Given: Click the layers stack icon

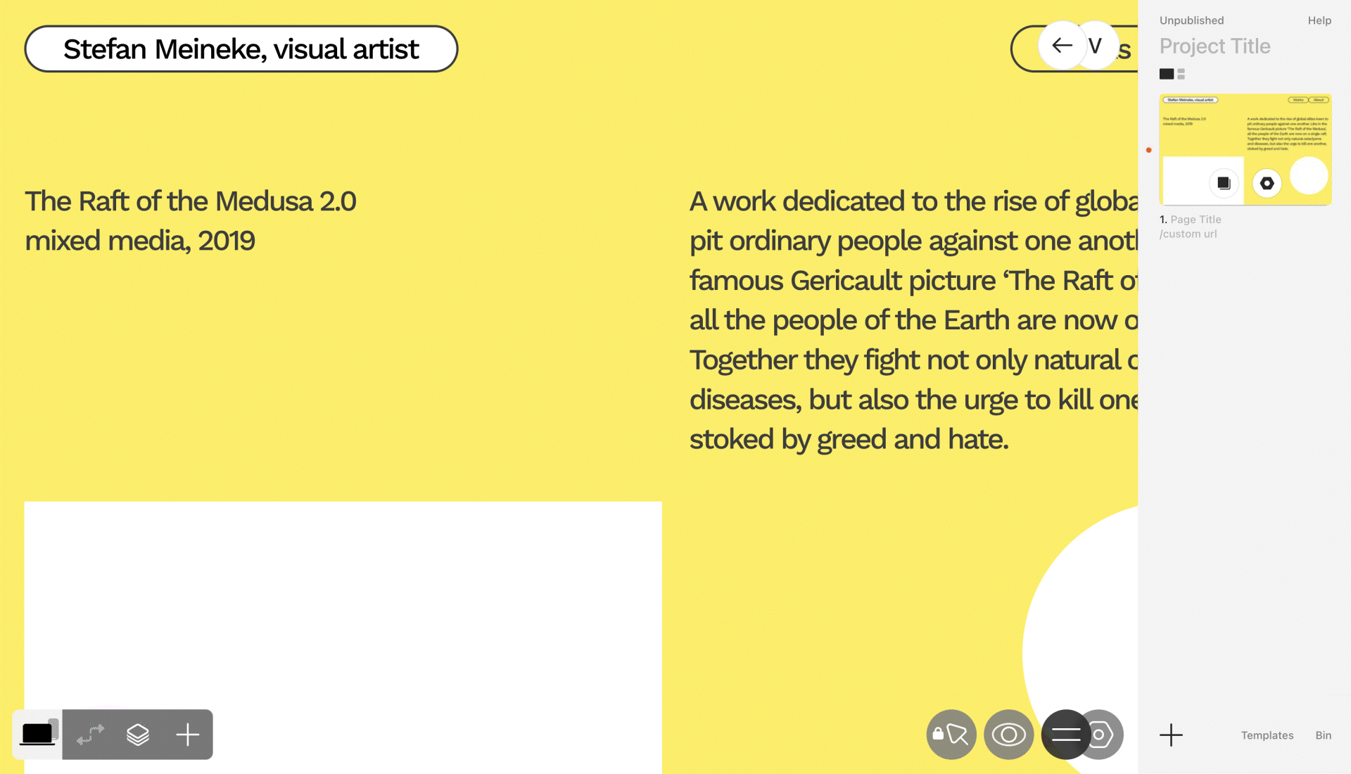Looking at the screenshot, I should pos(137,734).
